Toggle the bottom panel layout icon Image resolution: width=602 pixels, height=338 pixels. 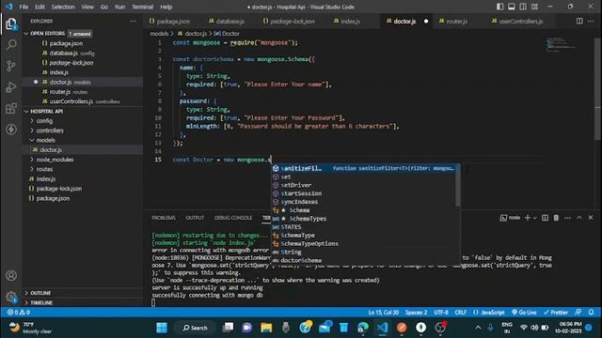512,7
